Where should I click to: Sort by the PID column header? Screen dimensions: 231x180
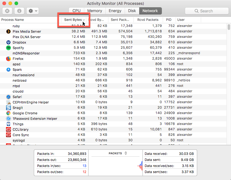coord(168,20)
